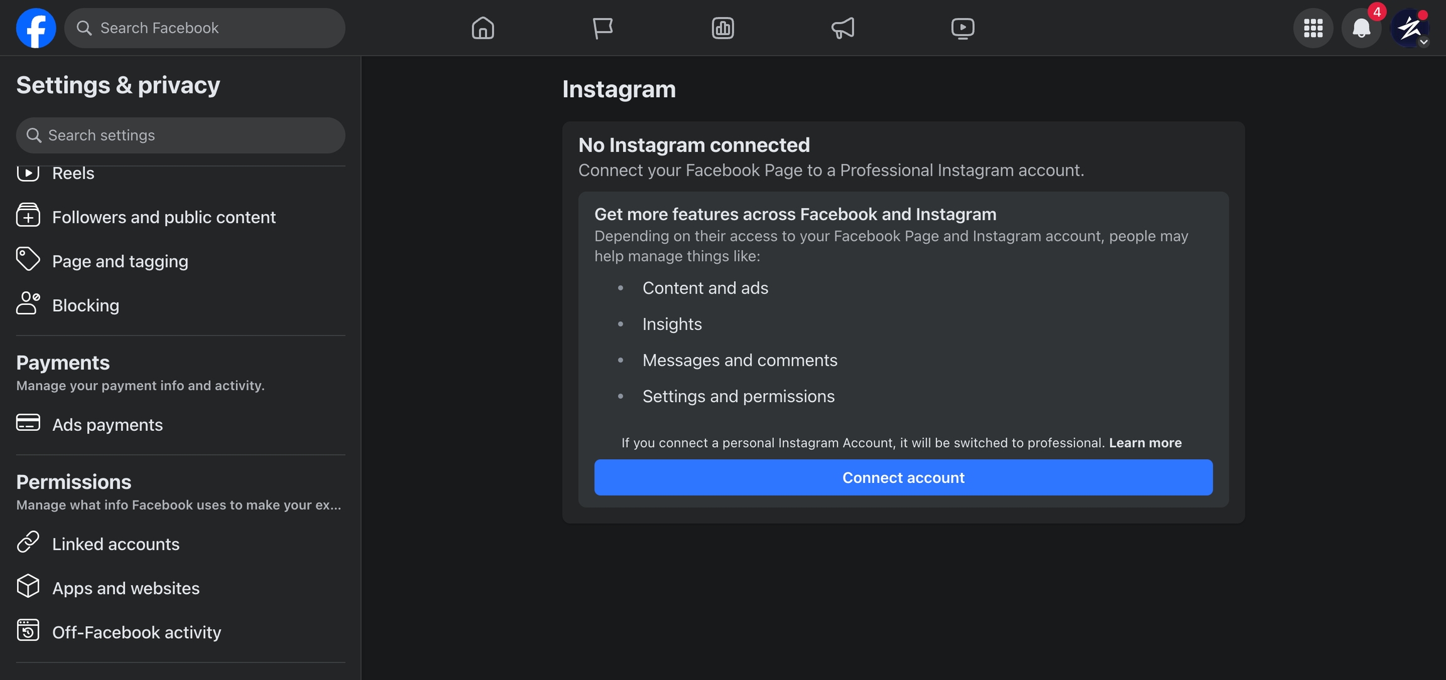Open the Home feed icon

tap(483, 28)
